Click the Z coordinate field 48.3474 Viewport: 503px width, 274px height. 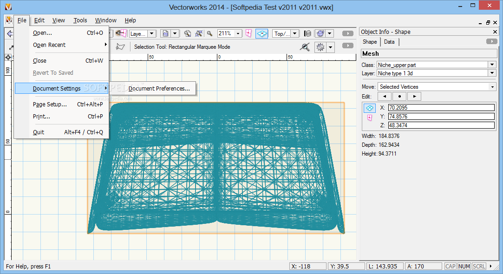coord(441,125)
